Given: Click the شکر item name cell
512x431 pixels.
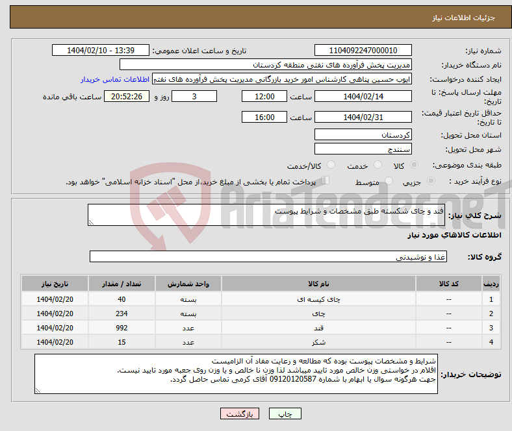Looking at the screenshot, I should tap(318, 342).
